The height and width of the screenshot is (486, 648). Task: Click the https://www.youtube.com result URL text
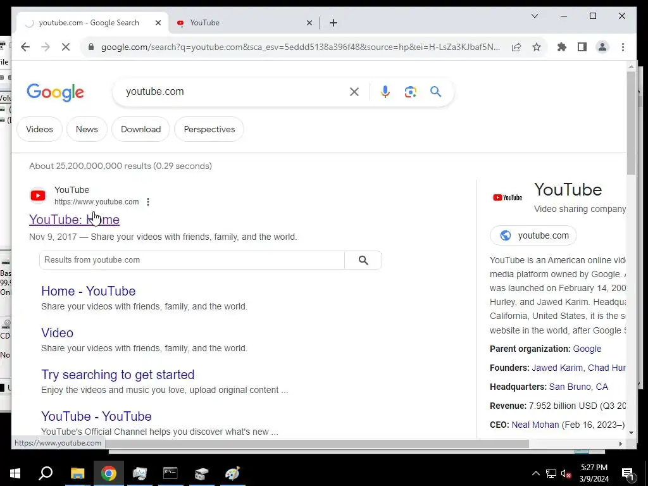97,202
